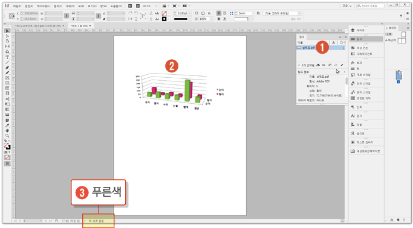Click the Relink chain icon in Links panel

pyautogui.click(x=324, y=65)
